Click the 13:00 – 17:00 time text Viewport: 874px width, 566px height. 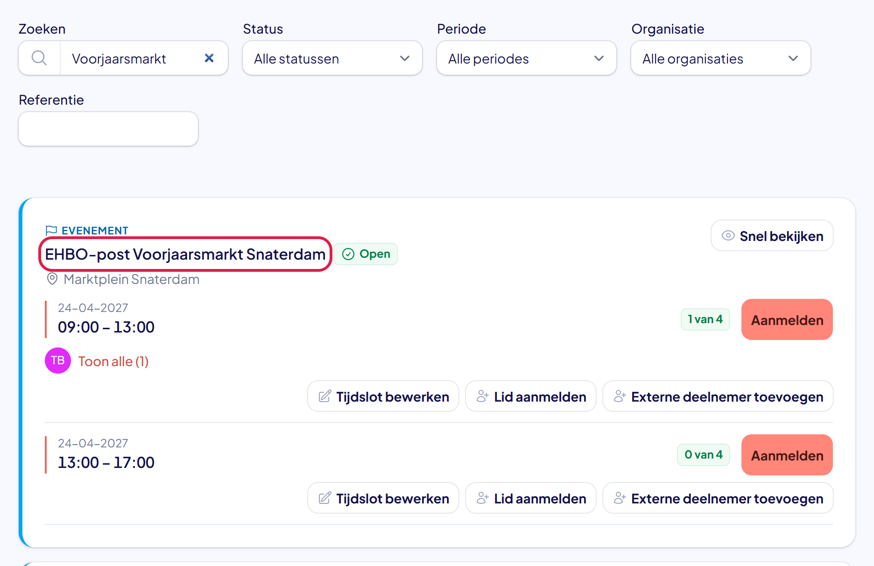point(106,462)
